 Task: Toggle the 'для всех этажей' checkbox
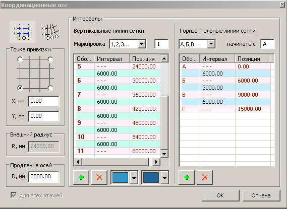pyautogui.click(x=14, y=195)
